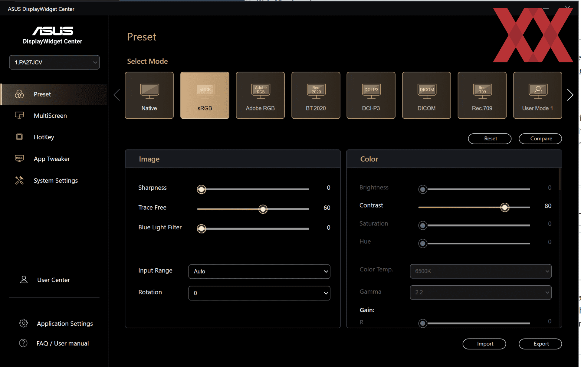This screenshot has width=581, height=367.
Task: Click the Trace Free value 60
Action: 327,208
